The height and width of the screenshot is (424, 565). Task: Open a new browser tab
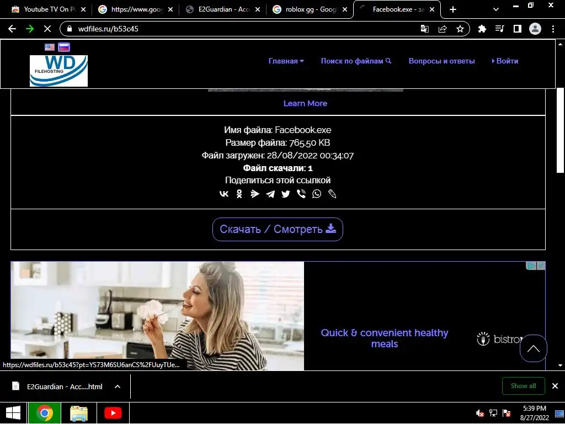[x=453, y=9]
